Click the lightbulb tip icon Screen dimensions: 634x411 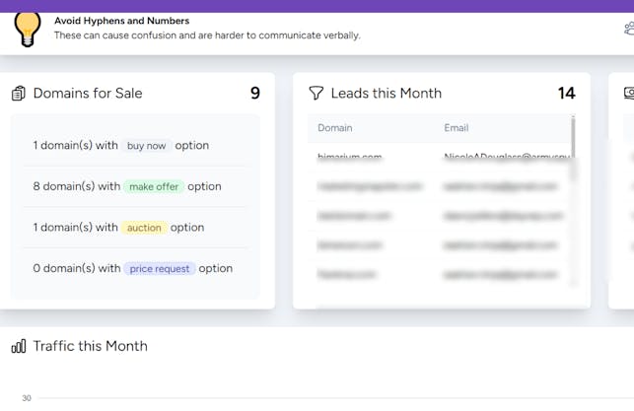click(x=28, y=28)
